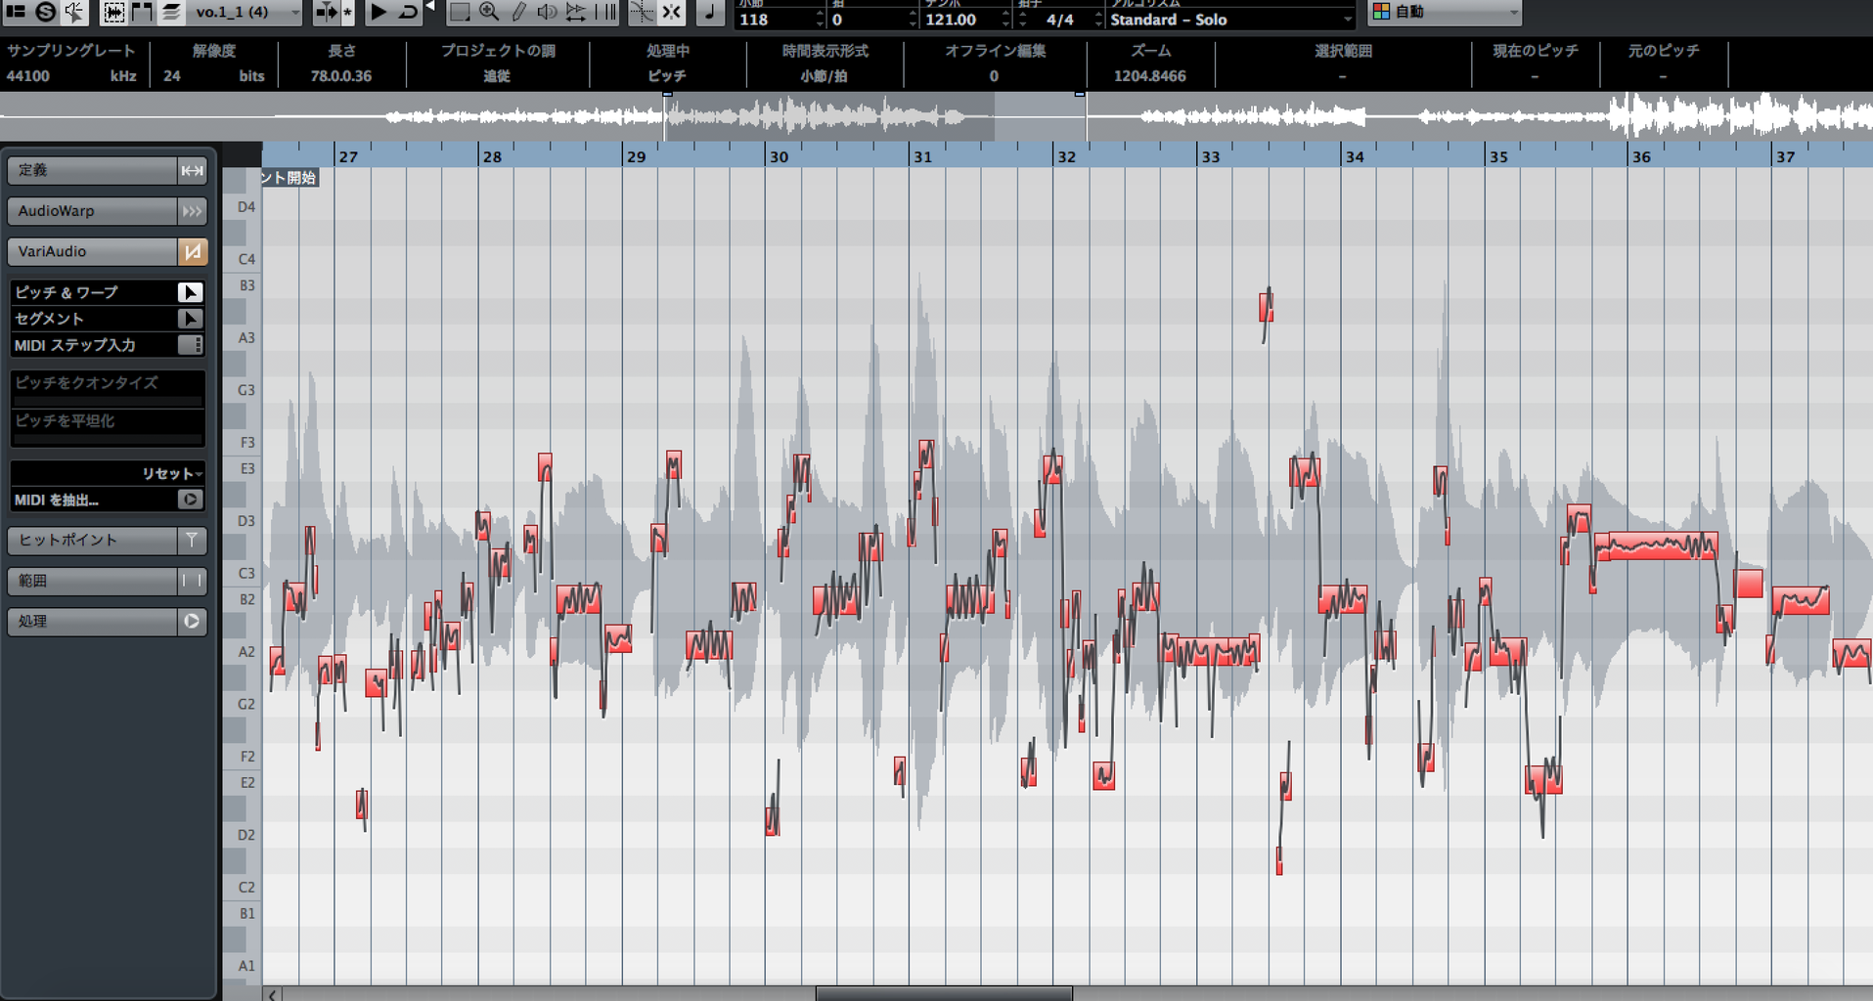Screen dimensions: 1873x1001
Task: Click the サンプリングレート value 44100
Action: [28, 76]
